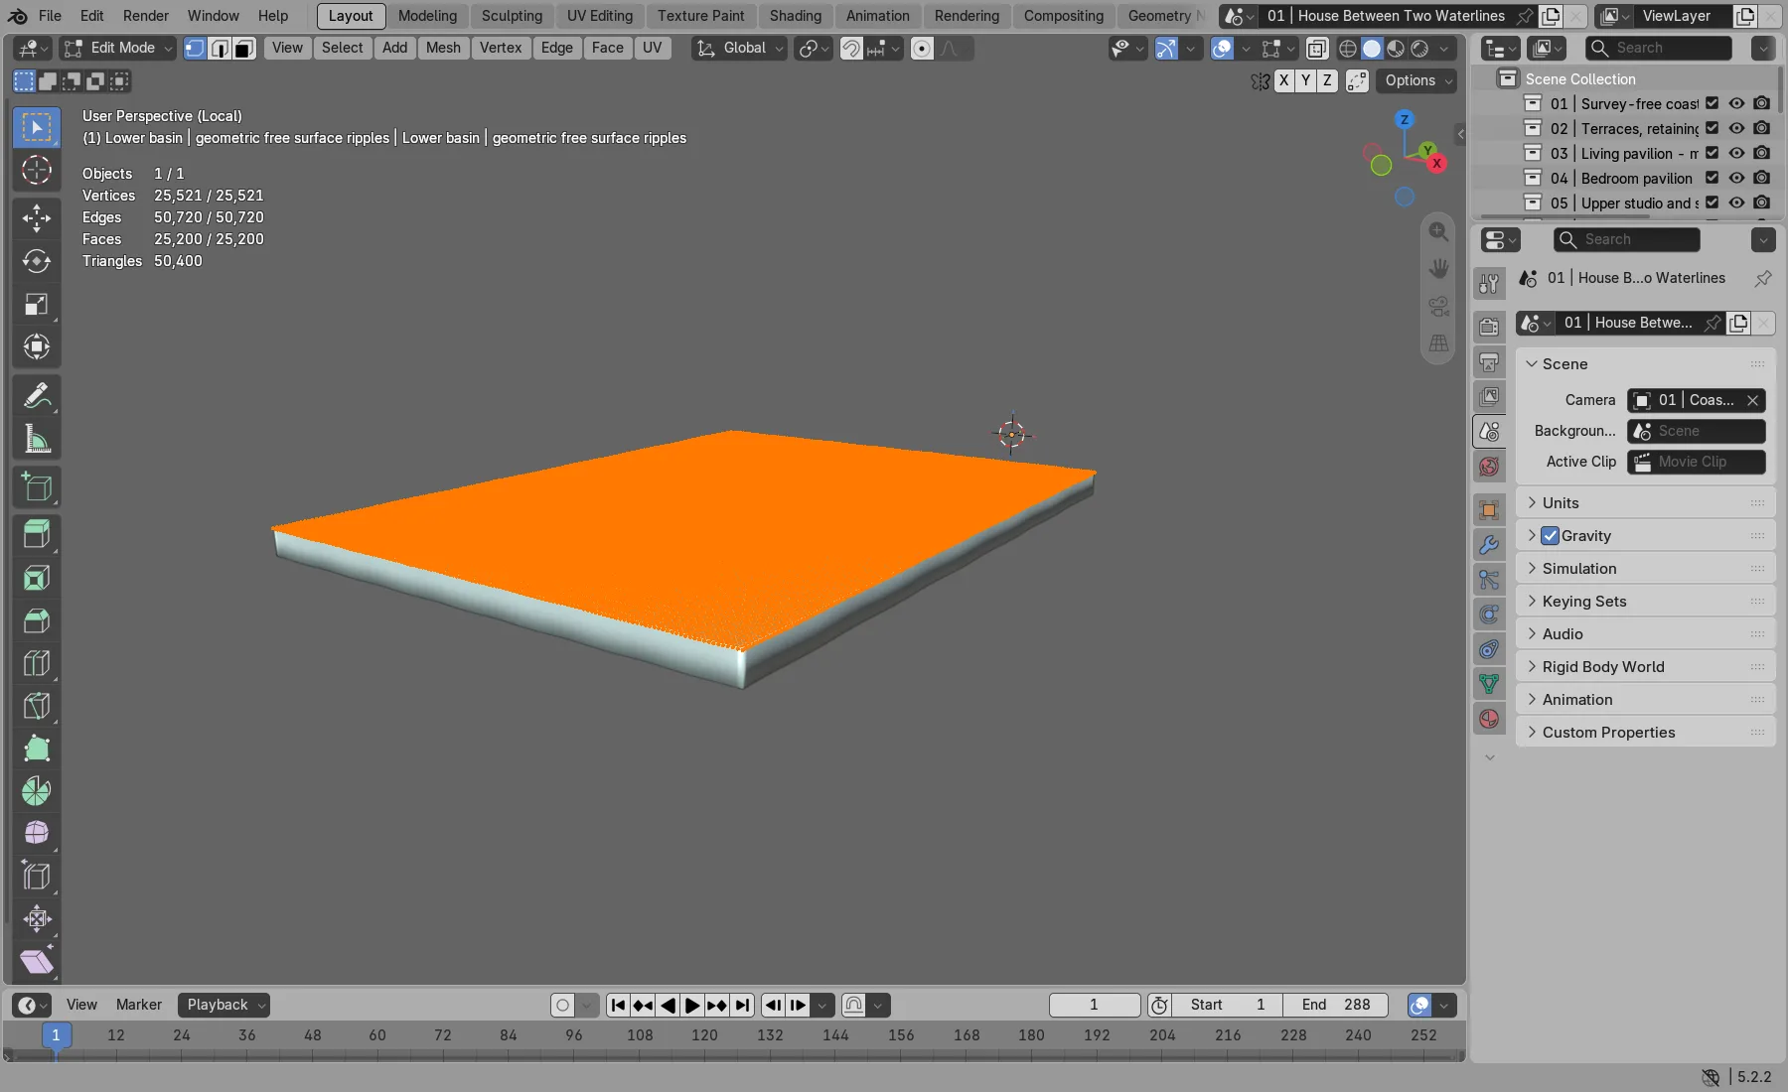Toggle X axis mirror

pyautogui.click(x=1284, y=80)
